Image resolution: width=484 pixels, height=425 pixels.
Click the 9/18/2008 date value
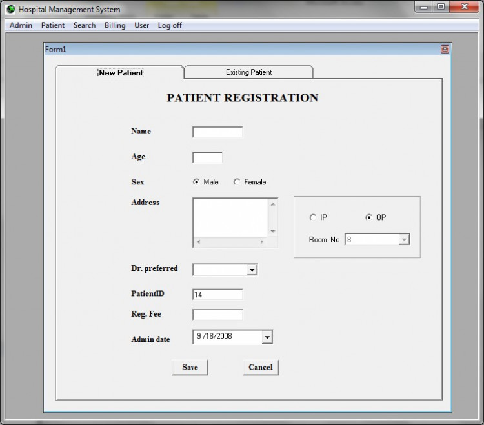(x=214, y=336)
